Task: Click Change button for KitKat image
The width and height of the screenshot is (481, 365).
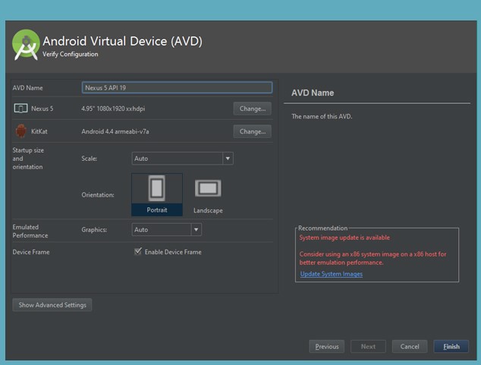Action: pyautogui.click(x=253, y=131)
